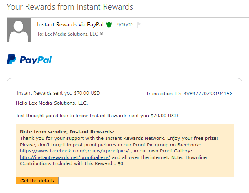Image resolution: width=249 pixels, height=193 pixels.
Task: Toggle the message flag icon
Action: pyautogui.click(x=139, y=24)
